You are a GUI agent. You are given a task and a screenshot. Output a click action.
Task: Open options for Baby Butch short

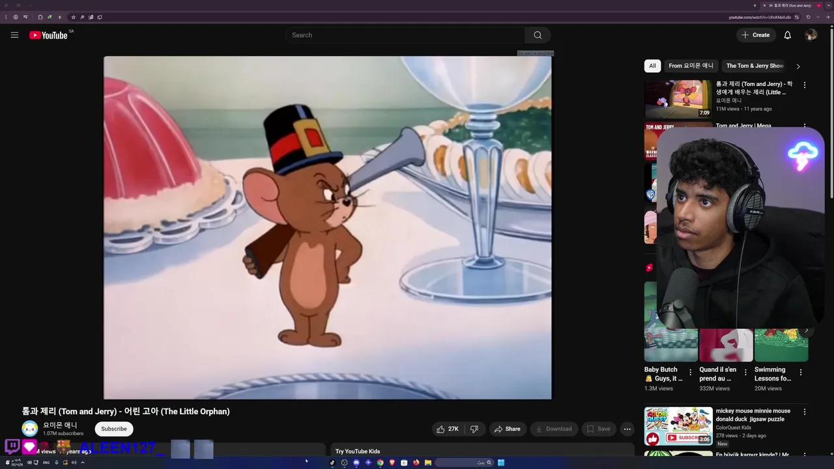coord(691,373)
